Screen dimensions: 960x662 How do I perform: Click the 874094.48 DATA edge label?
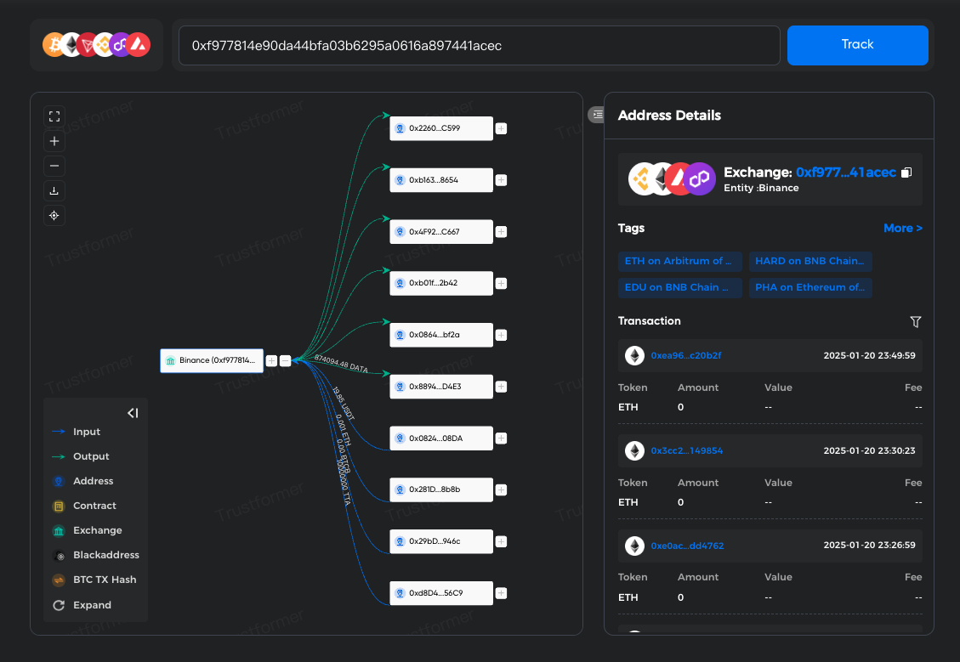click(341, 364)
